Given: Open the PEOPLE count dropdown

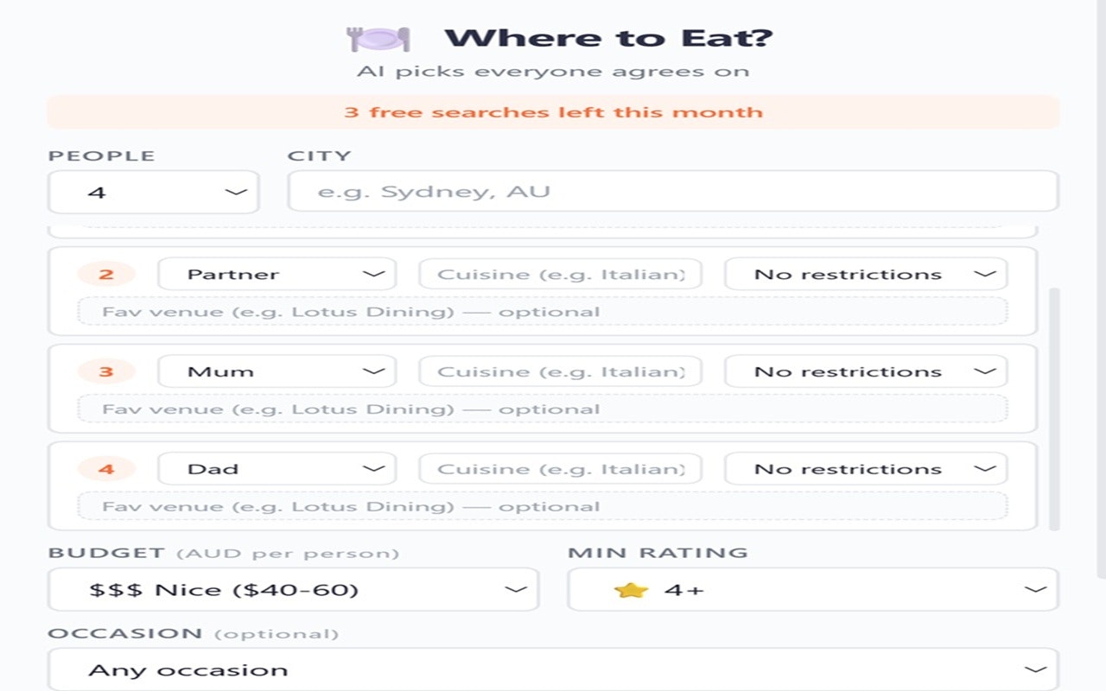Looking at the screenshot, I should pos(152,191).
